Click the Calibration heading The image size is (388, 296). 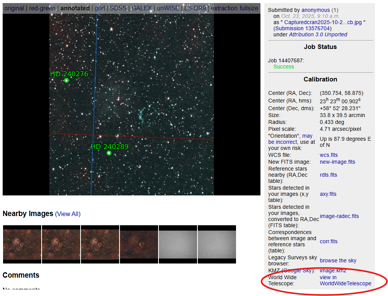click(320, 79)
